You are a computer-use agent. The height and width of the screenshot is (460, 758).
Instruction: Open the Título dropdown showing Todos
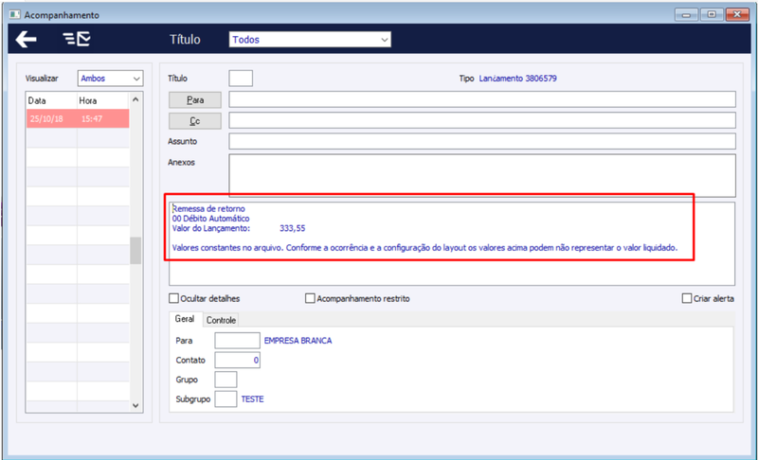click(x=310, y=40)
